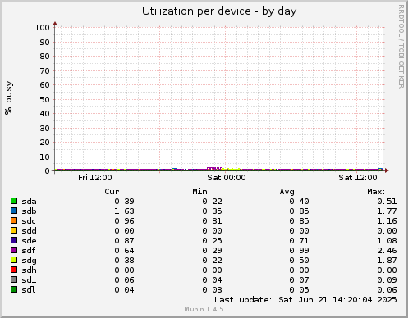
Task: Click the Munin 1.4.5 version text
Action: (204, 309)
